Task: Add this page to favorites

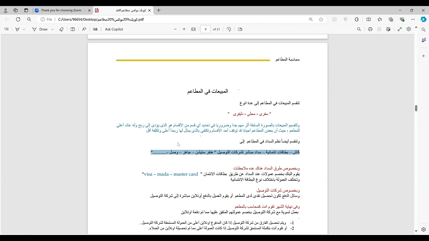Action: tap(321, 19)
